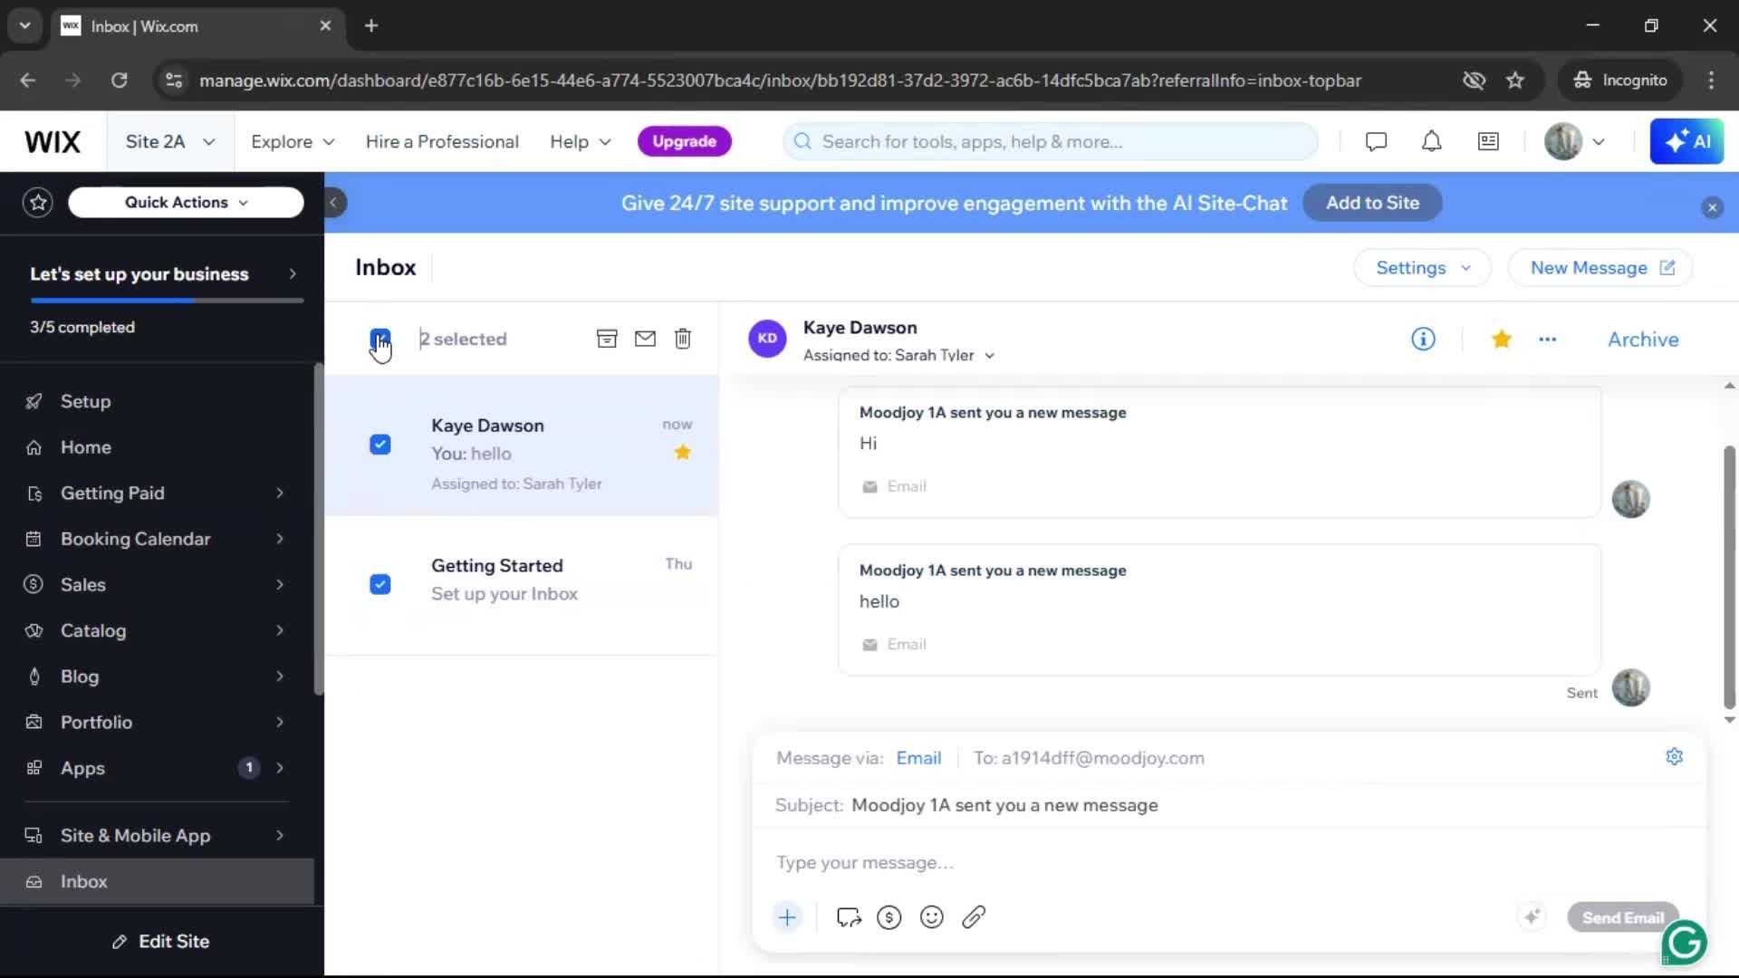Click sidebar scrollbar

pos(318,530)
